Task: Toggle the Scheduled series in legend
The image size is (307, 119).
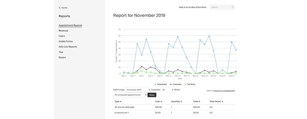Action: pyautogui.click(x=160, y=84)
